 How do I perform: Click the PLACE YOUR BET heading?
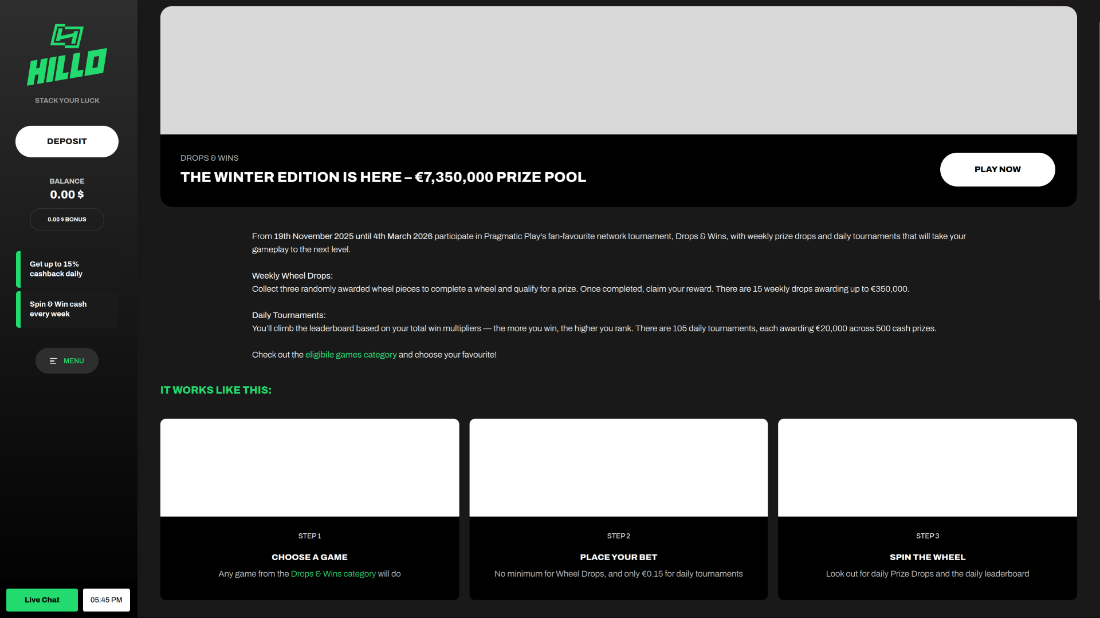coord(618,557)
